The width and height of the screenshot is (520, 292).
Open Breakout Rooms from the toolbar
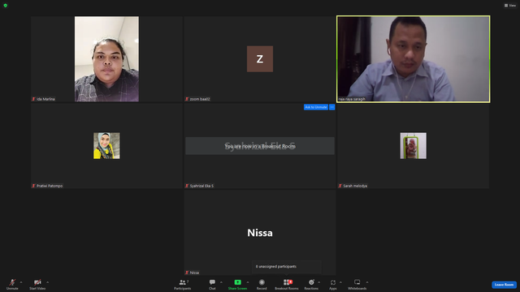tap(287, 284)
